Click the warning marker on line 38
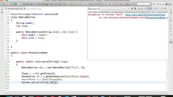Image resolution: width=173 pixels, height=97 pixels. [x=5, y=77]
